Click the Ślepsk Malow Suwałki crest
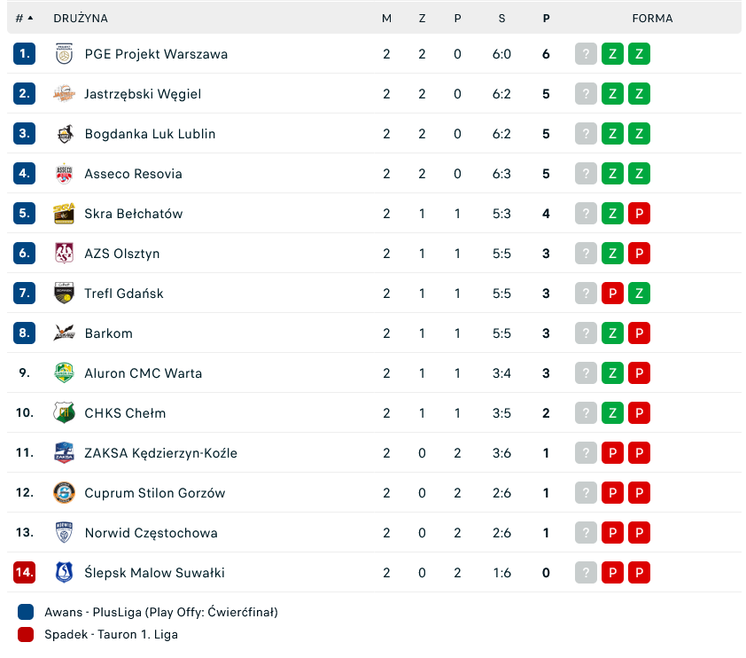Screen dimensions: 746x658 (x=64, y=573)
